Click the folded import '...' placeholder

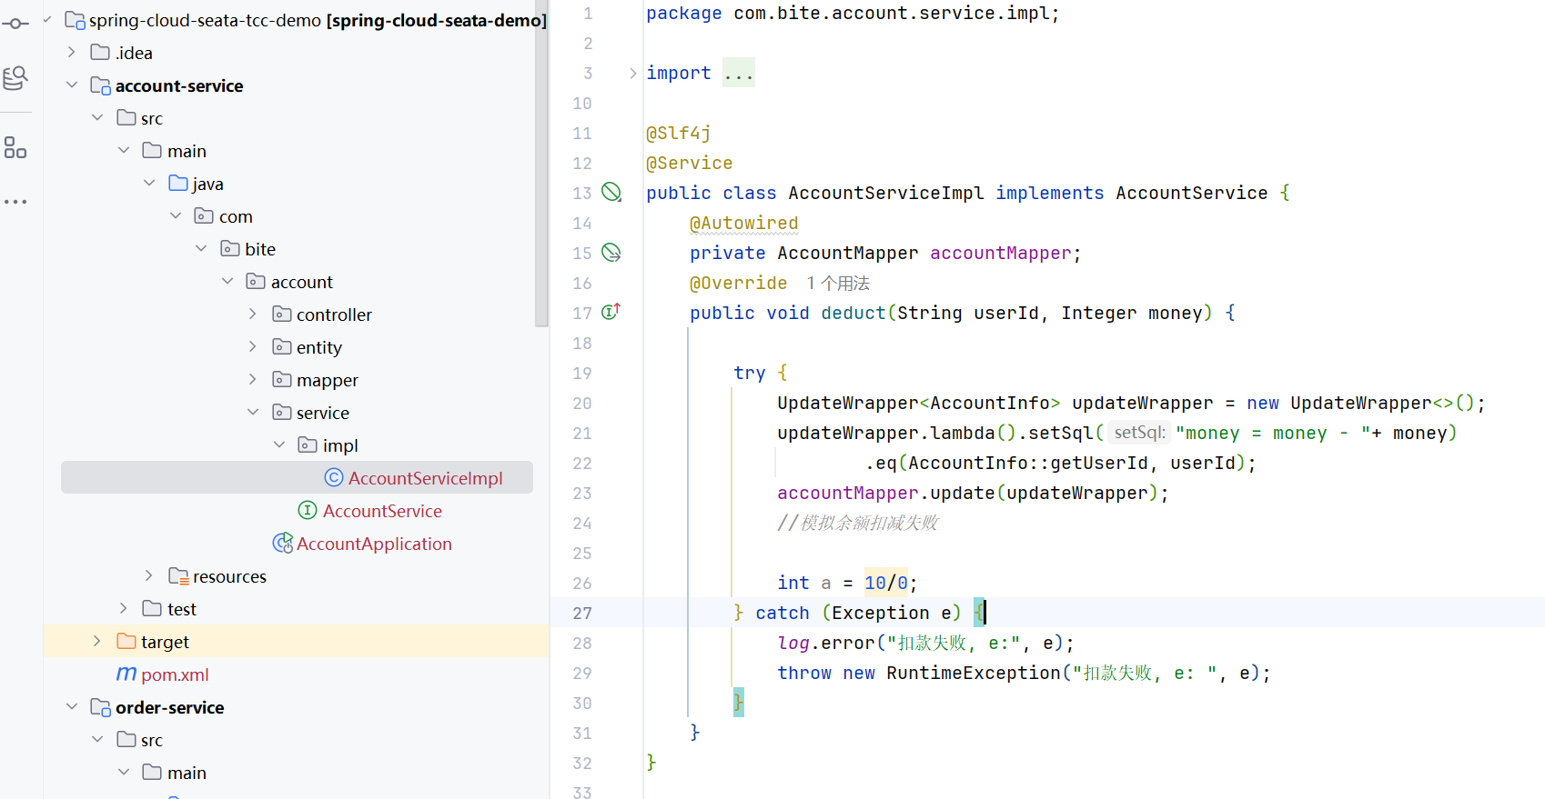pos(739,73)
